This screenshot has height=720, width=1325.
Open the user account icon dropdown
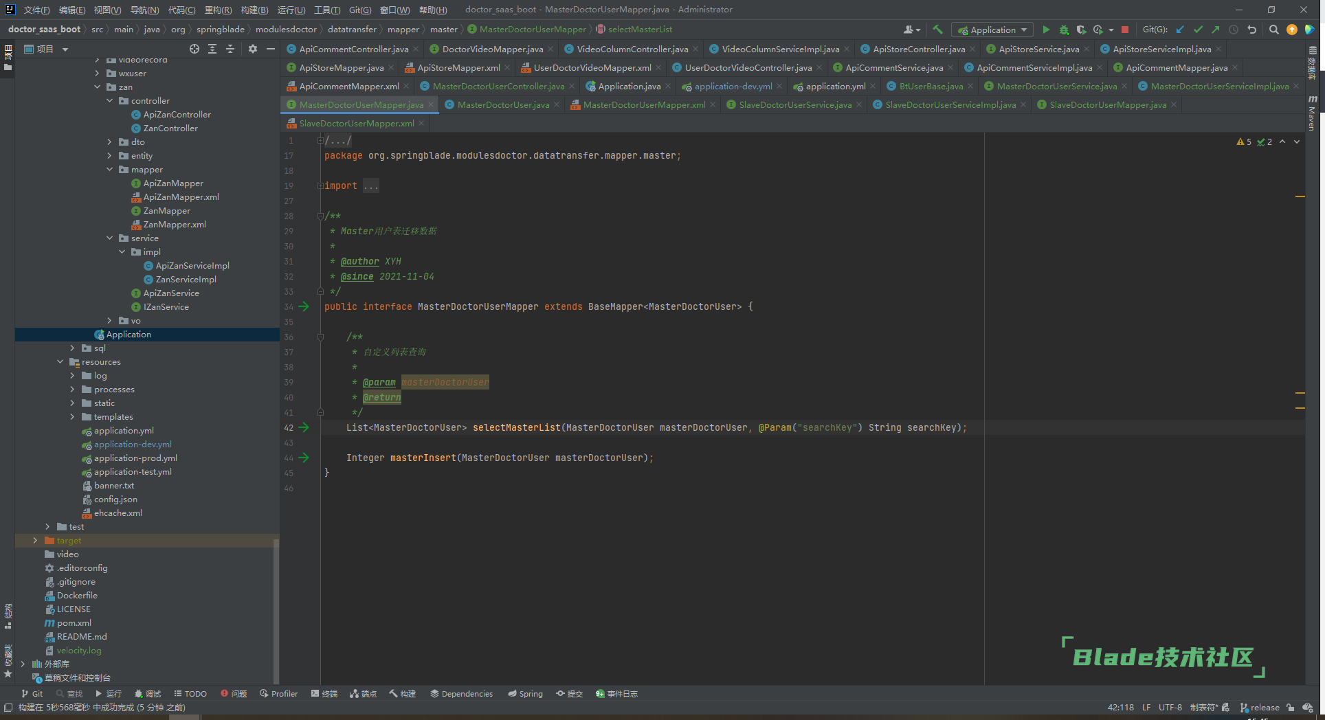(912, 30)
